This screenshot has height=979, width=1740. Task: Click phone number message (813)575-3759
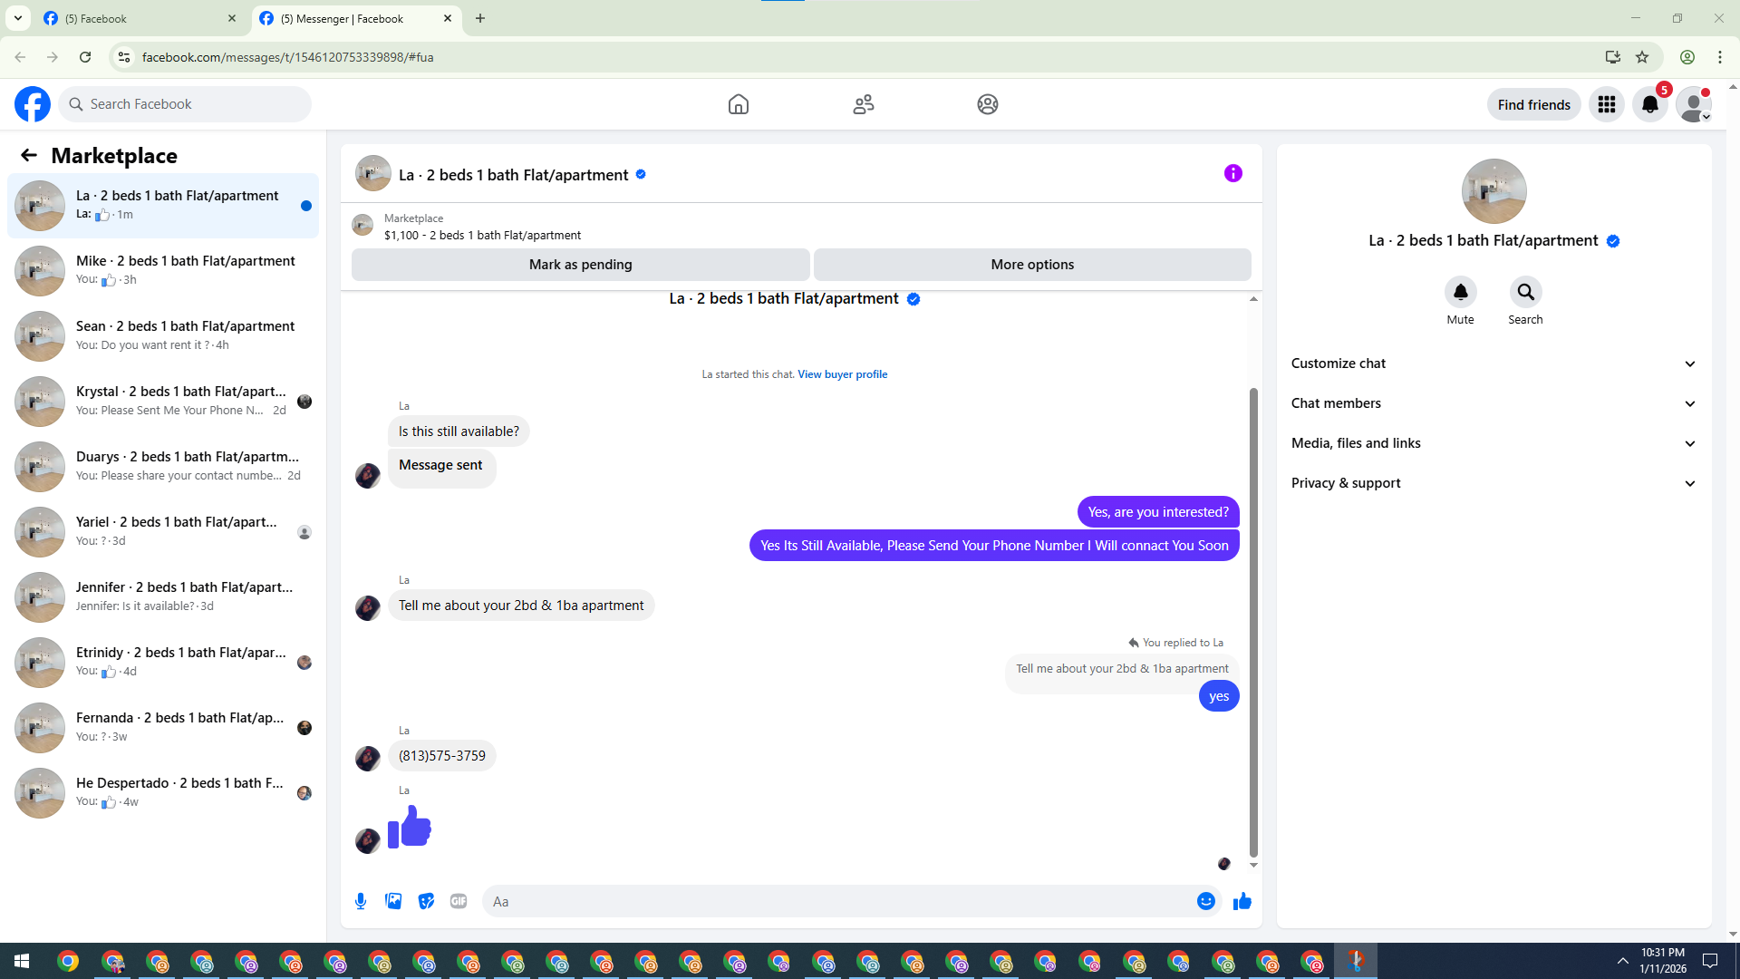pyautogui.click(x=442, y=756)
